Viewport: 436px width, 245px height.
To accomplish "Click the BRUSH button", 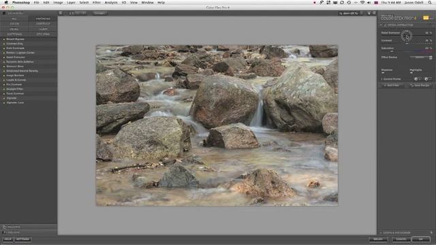I will point(378,239).
